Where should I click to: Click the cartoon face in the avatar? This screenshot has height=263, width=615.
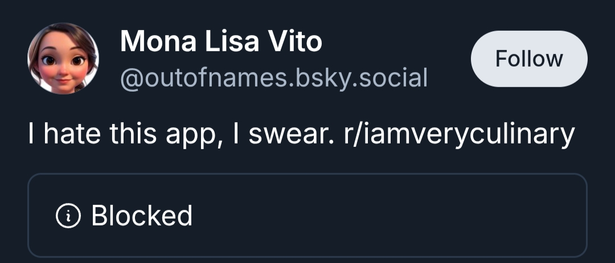(63, 61)
